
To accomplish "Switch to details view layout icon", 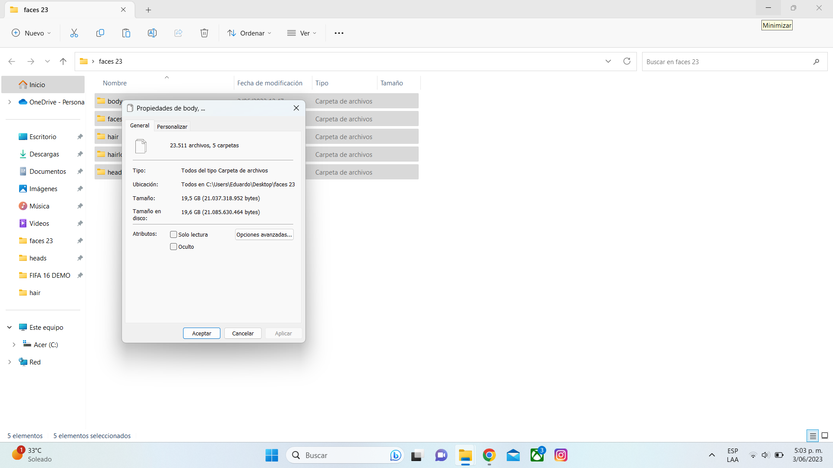I will (813, 435).
